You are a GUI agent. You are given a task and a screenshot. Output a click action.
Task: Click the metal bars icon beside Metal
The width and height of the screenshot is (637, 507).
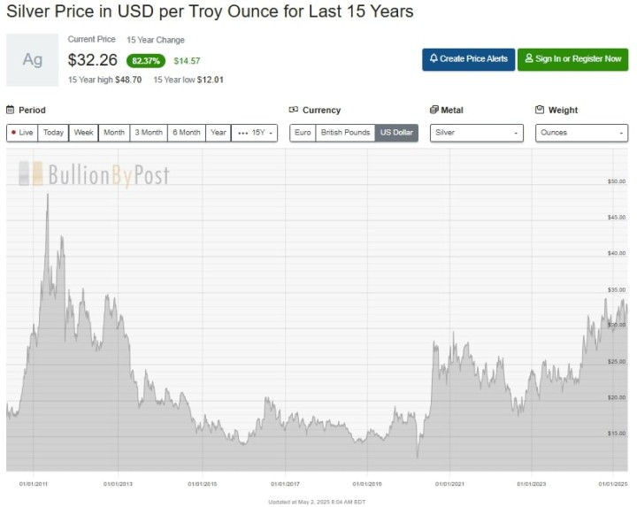click(434, 111)
